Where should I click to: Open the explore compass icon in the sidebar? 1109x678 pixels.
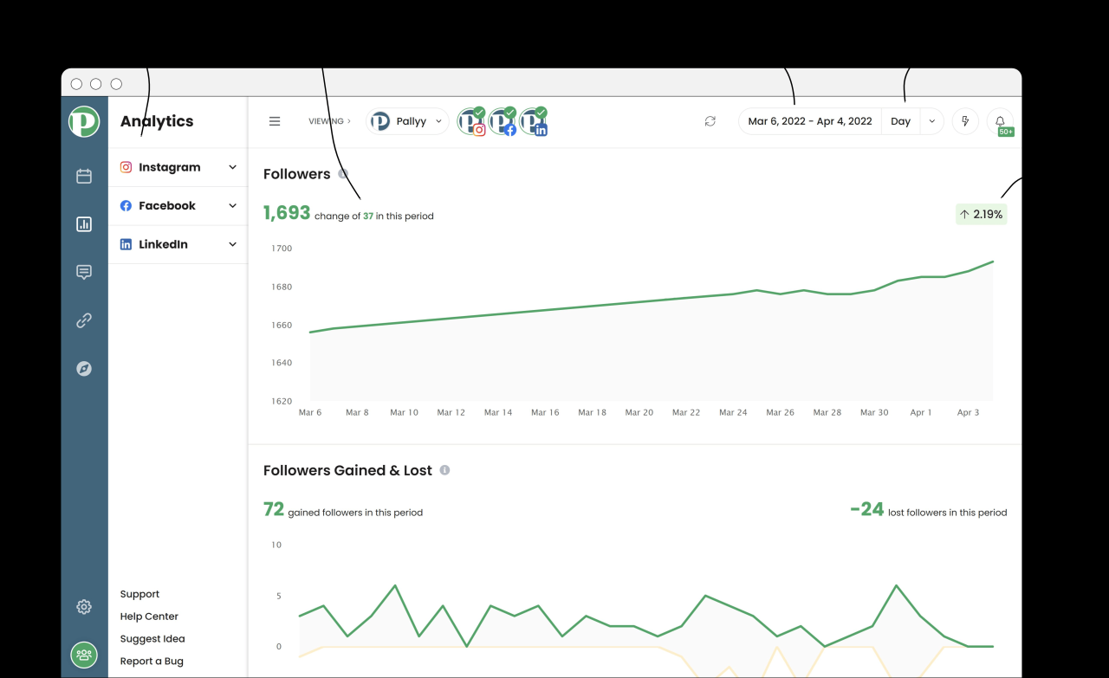(x=83, y=368)
